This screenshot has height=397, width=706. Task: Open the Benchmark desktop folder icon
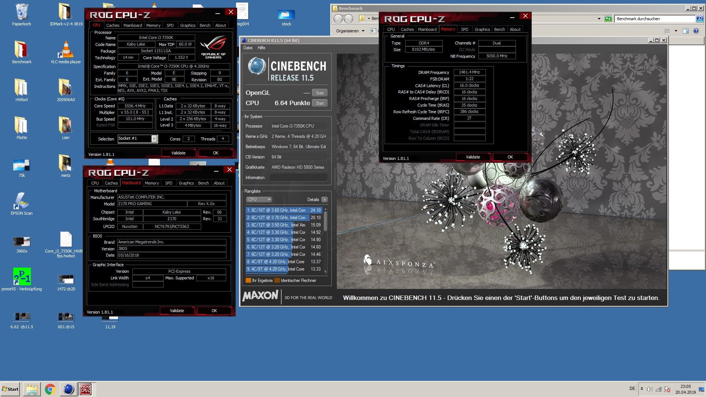click(21, 52)
